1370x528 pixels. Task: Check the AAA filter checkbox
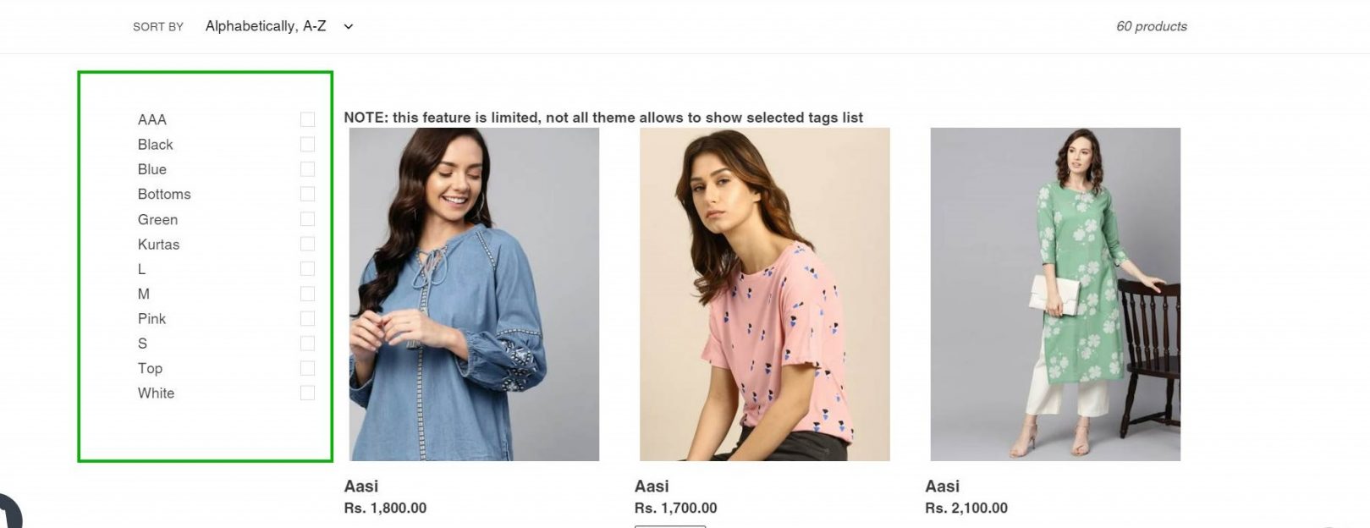[307, 119]
